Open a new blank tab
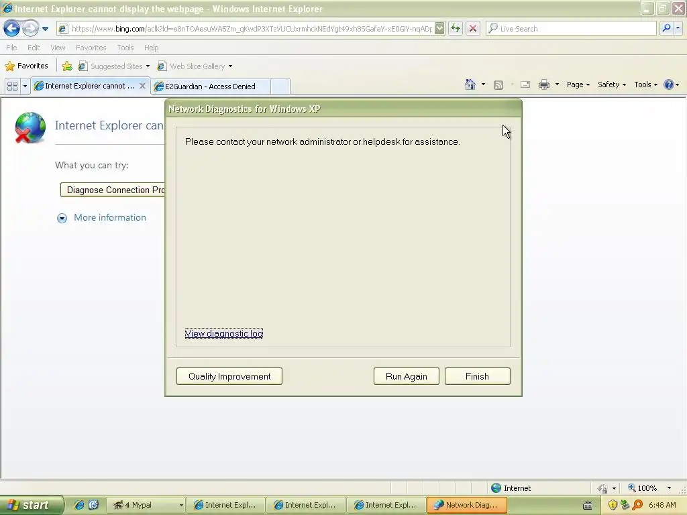Viewport: 687px width, 515px height. 280,87
